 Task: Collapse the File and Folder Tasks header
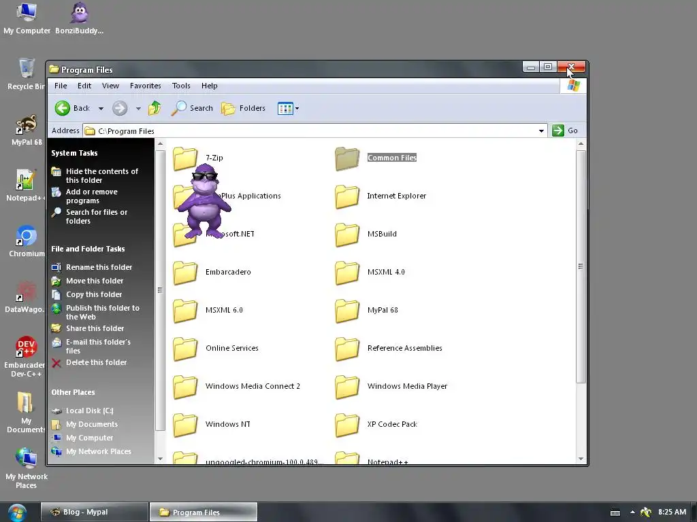(88, 249)
